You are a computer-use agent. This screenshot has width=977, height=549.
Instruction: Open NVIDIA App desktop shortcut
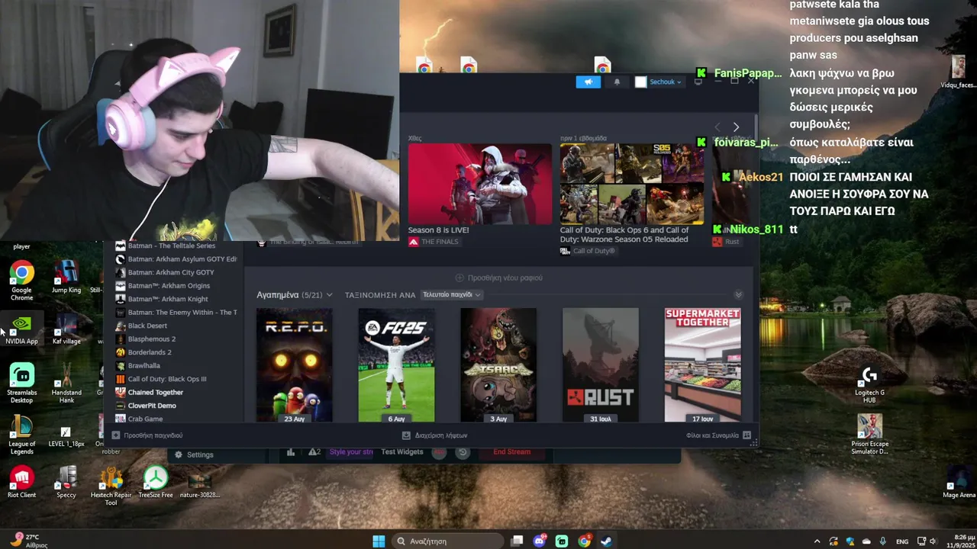coord(21,329)
